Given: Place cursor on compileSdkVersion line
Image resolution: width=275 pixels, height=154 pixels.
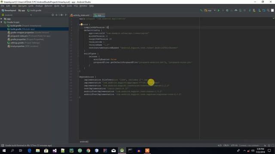Looking at the screenshot, I should click(96, 27).
